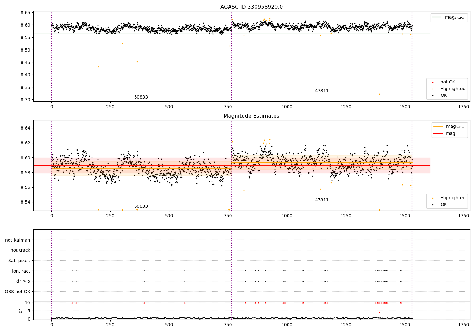475x332 pixels.
Task: Click the 8.64 y-axis tick label
Action: [x=25, y=128]
